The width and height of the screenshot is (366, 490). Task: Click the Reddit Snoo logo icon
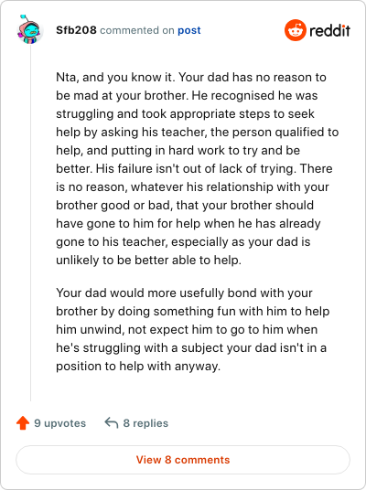pos(295,30)
